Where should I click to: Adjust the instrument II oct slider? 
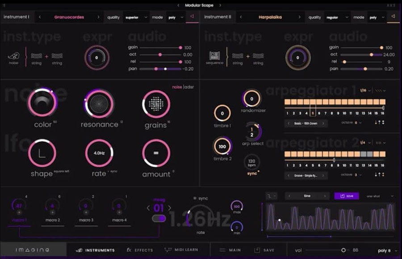[361, 54]
